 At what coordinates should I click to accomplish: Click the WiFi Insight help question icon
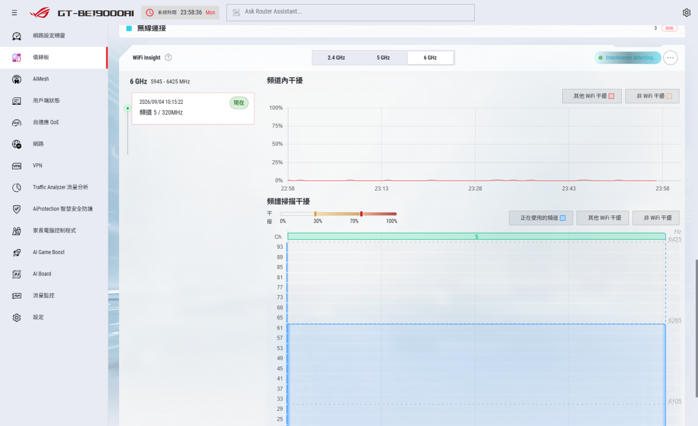[168, 57]
